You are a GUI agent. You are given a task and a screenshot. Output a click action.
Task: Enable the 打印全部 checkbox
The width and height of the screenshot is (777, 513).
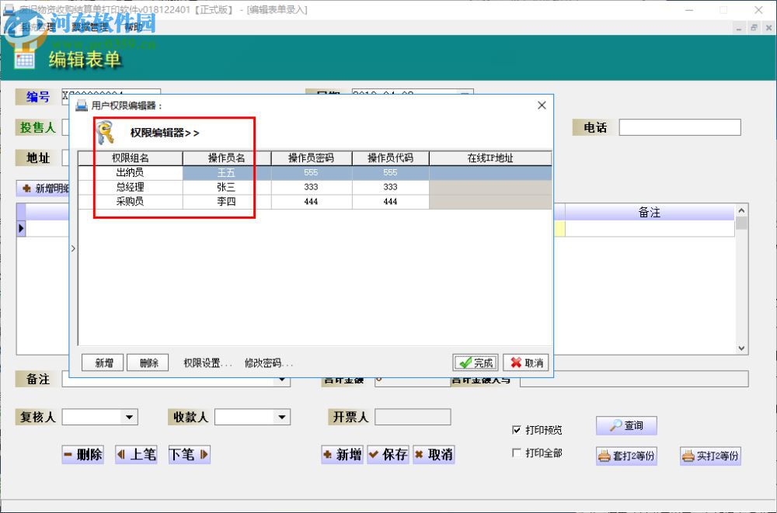pos(517,453)
